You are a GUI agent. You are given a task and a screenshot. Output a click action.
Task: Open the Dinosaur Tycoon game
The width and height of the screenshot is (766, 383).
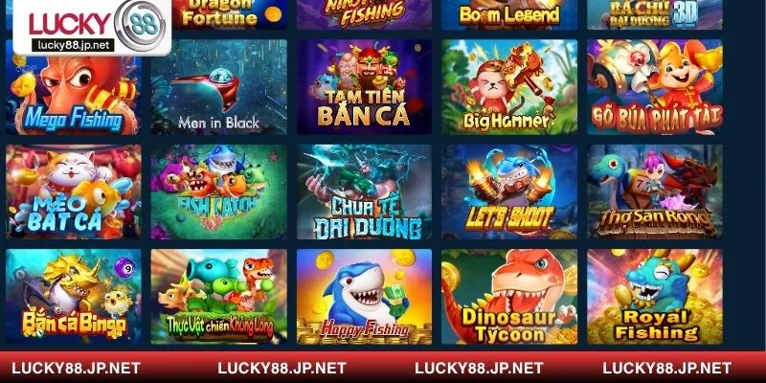(509, 297)
